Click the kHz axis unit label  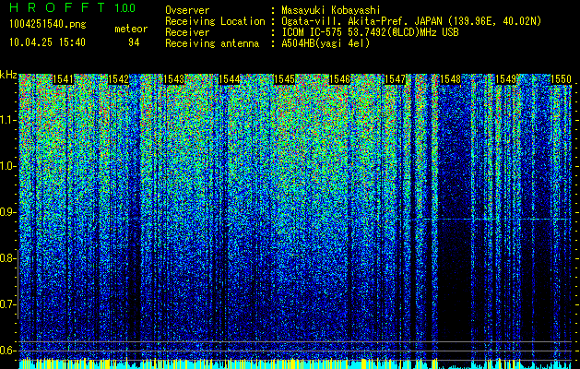8,75
